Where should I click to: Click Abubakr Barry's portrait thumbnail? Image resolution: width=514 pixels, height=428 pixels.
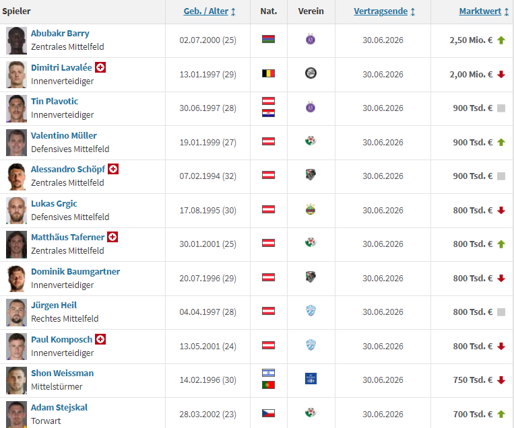pyautogui.click(x=16, y=40)
